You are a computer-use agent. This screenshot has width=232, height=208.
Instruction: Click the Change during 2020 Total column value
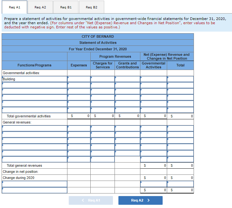point(180,178)
